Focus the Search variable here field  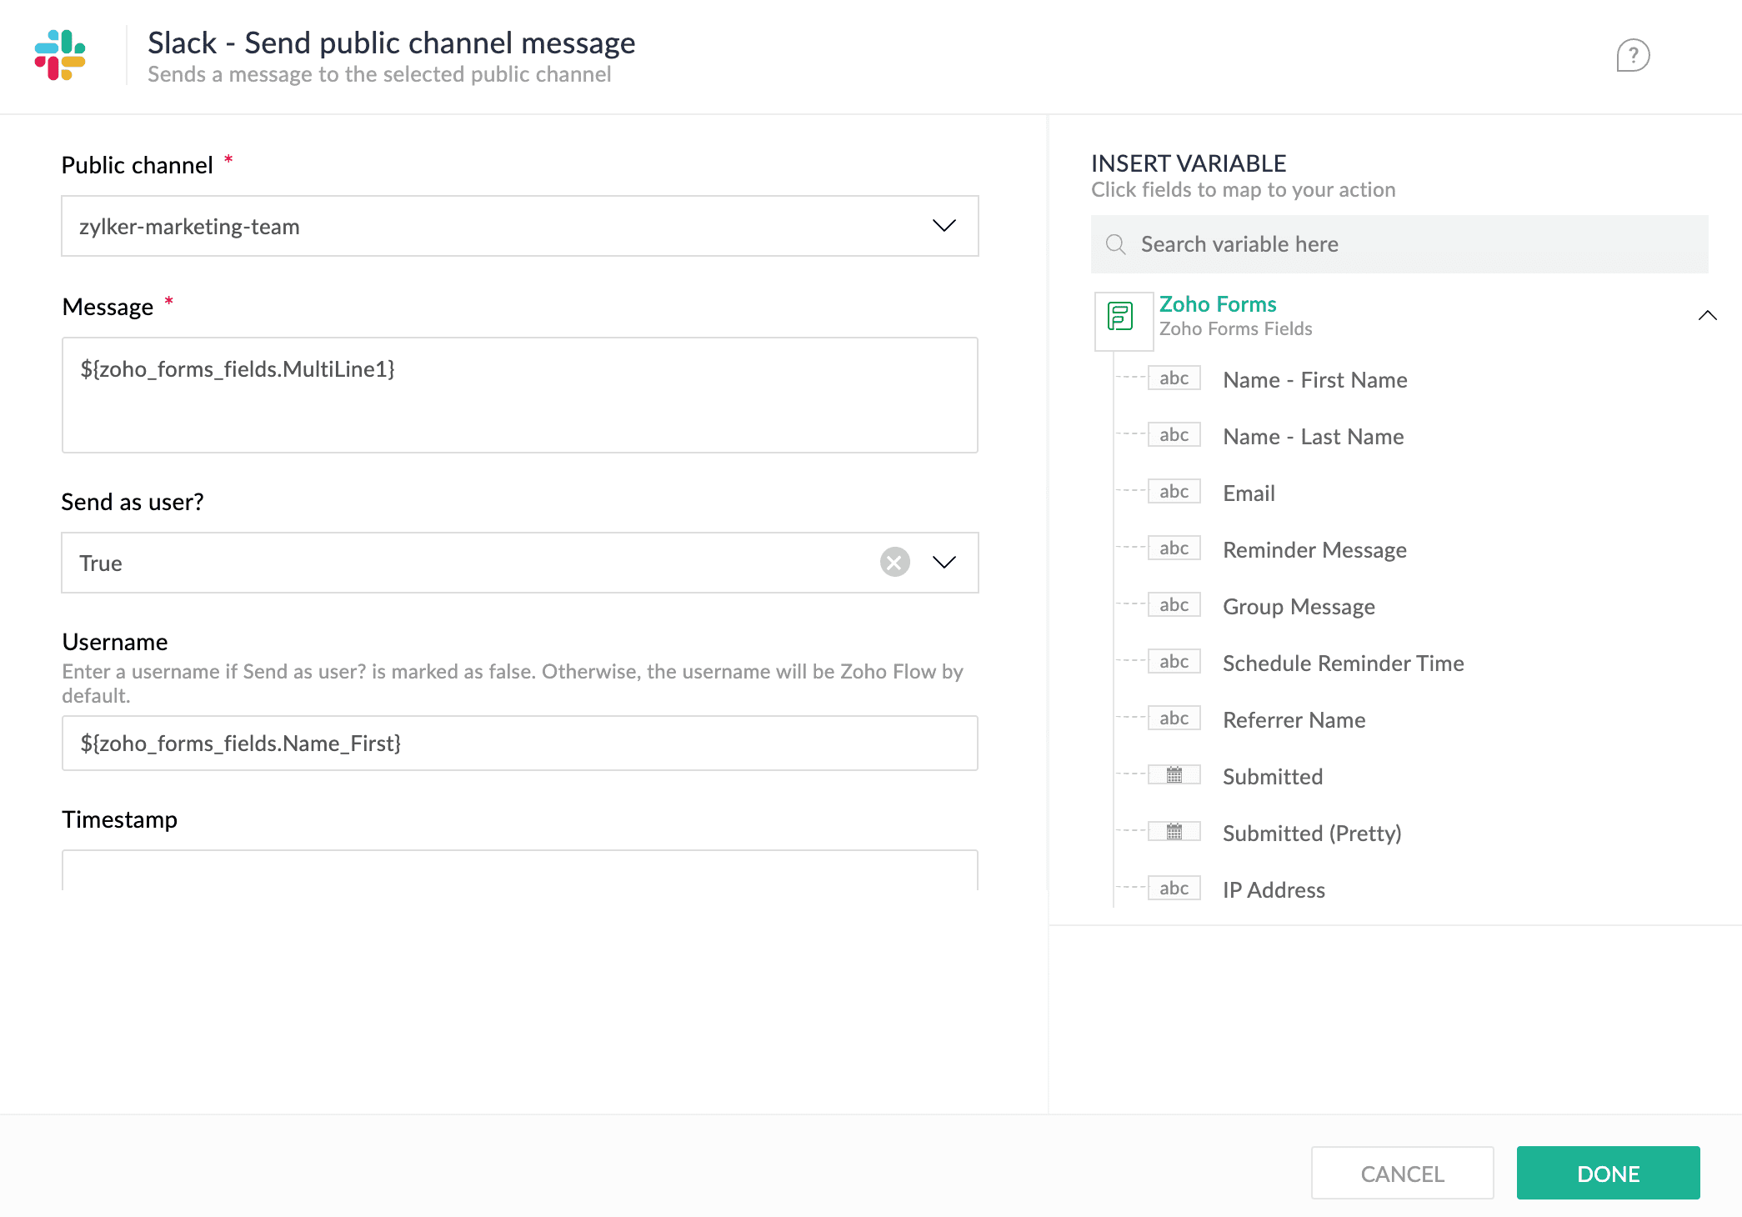1399,244
